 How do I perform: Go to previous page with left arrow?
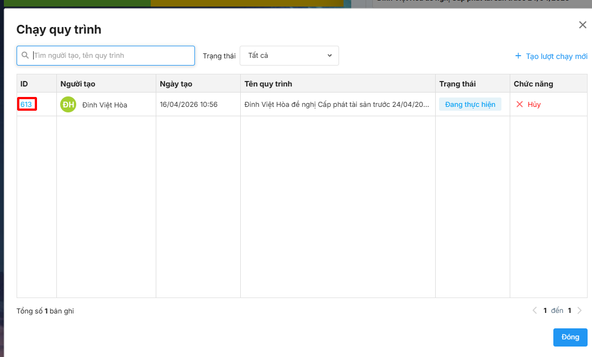tap(535, 311)
